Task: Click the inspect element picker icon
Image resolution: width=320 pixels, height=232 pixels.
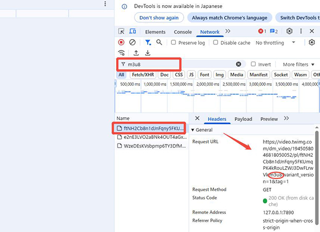Action: pos(121,32)
